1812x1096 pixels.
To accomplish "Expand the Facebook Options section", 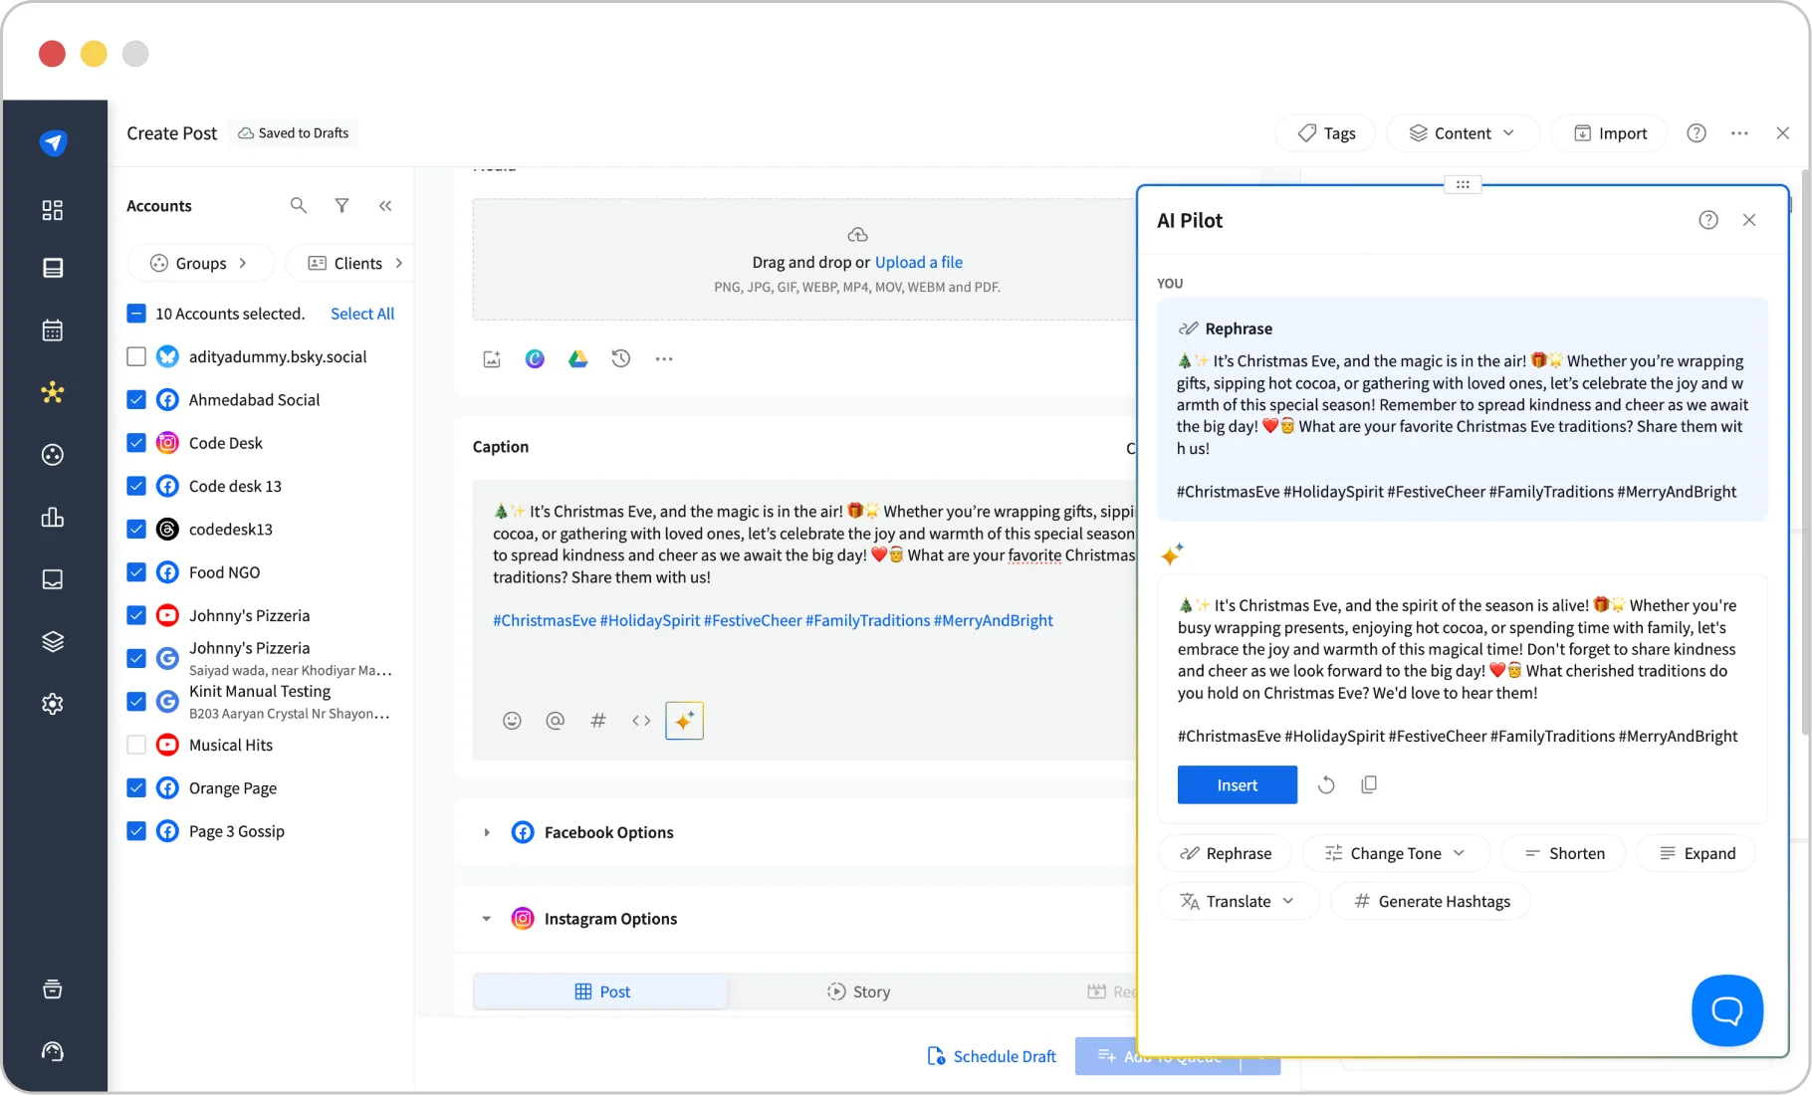I will [x=486, y=832].
